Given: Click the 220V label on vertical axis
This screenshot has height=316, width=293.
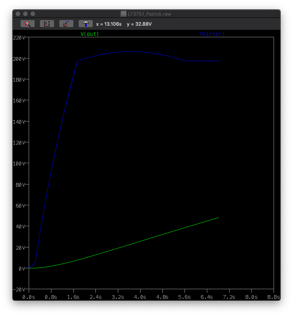Looking at the screenshot, I should 19,38.
